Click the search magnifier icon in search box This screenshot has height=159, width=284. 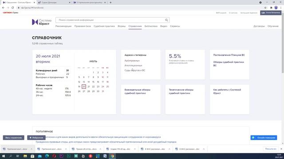click(166, 20)
